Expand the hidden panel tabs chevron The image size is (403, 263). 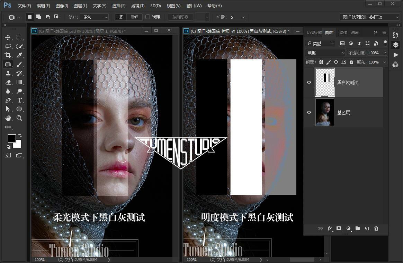click(376, 32)
